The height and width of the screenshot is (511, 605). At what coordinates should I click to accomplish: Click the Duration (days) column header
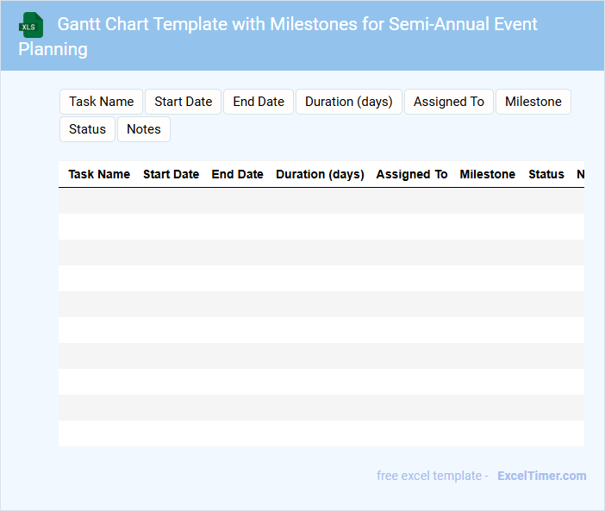tap(320, 174)
